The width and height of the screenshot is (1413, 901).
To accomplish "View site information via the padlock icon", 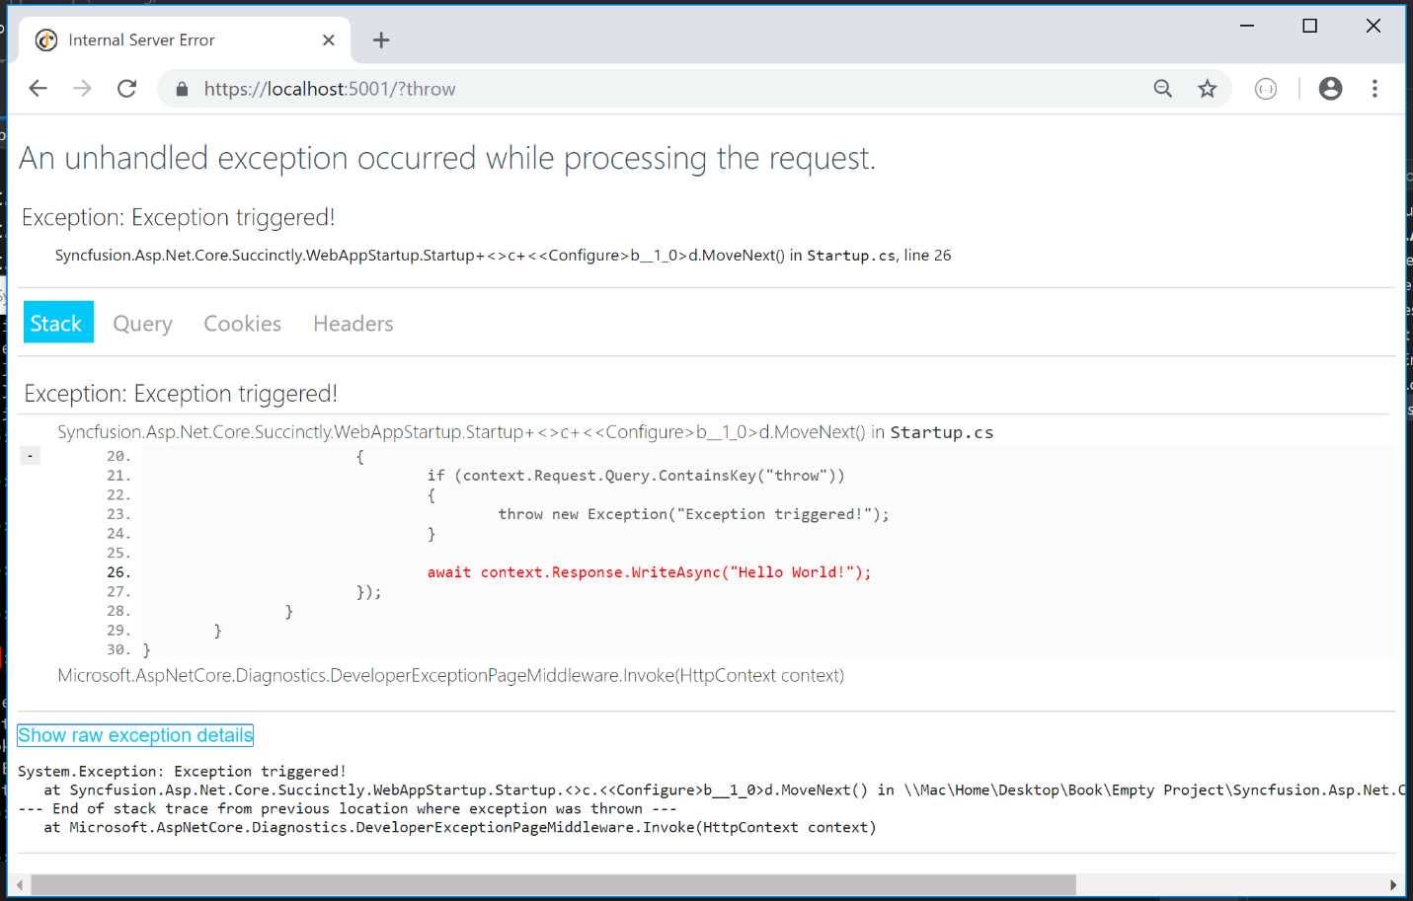I will tap(181, 89).
